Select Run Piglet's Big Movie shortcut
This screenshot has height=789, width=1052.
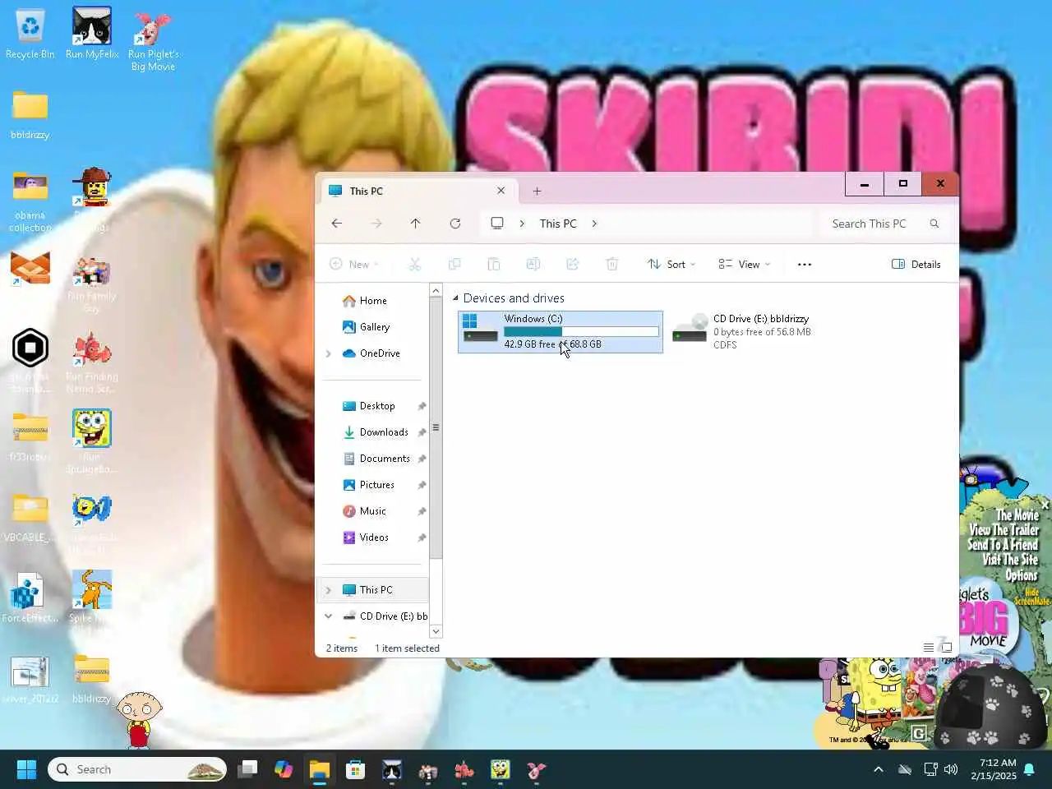(x=153, y=39)
